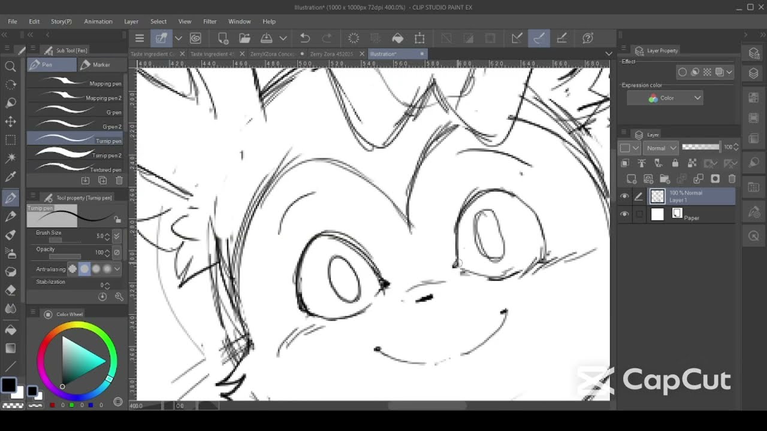Image resolution: width=767 pixels, height=431 pixels.
Task: Open the Expression color dropdown
Action: (665, 98)
